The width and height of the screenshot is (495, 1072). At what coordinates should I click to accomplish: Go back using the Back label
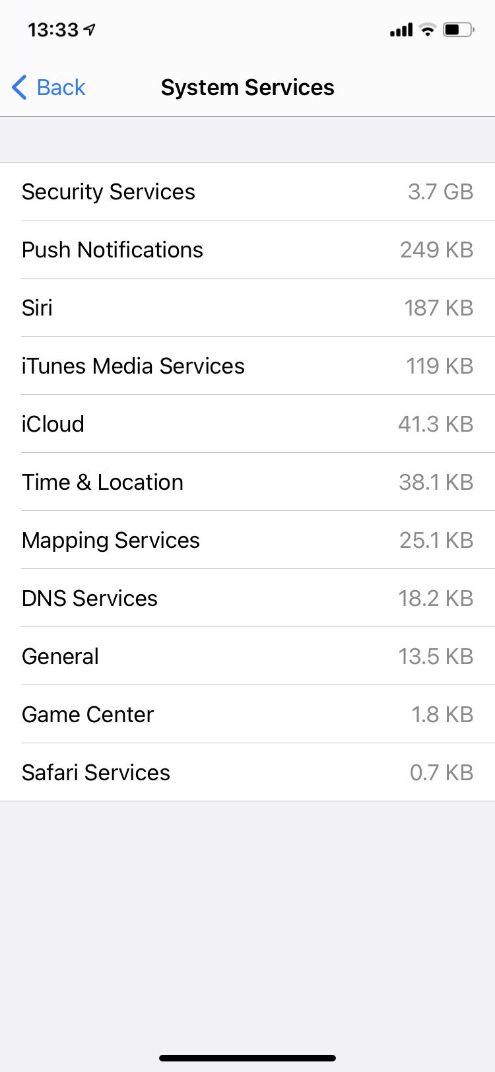61,87
